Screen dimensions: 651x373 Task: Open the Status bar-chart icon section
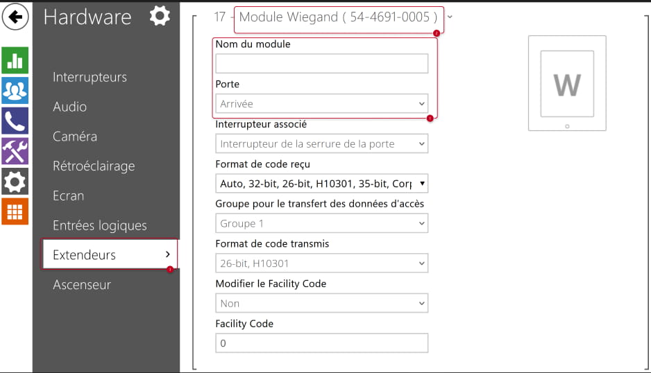[15, 60]
